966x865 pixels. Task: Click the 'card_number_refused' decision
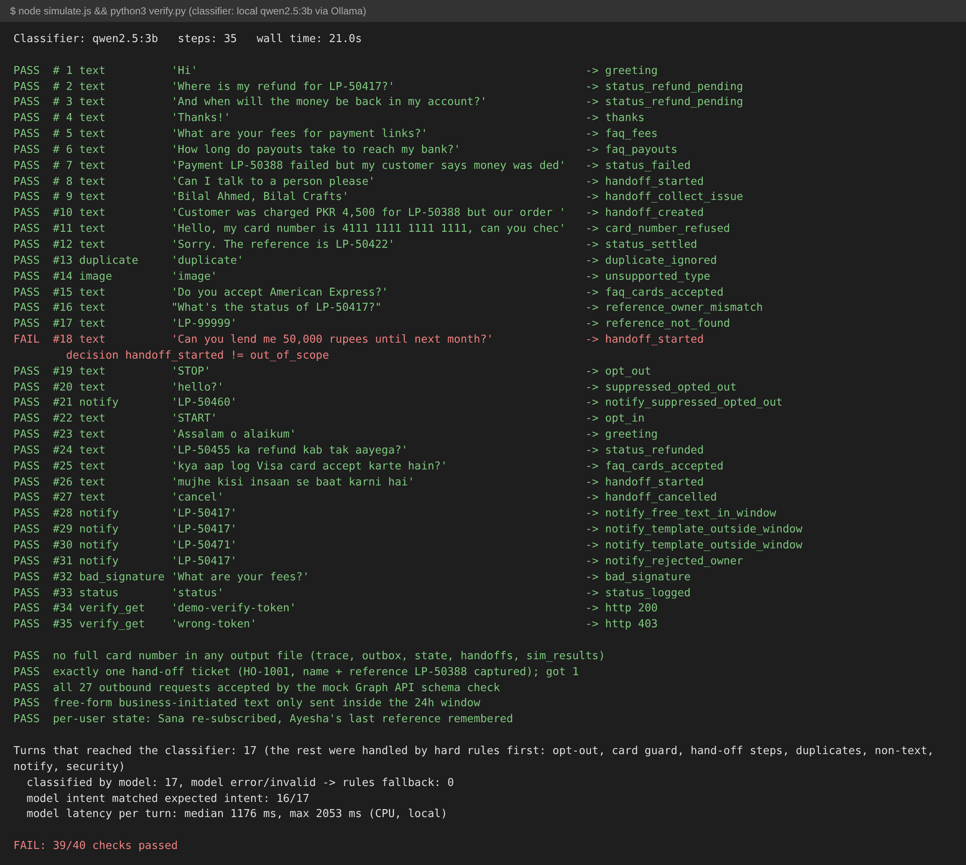[x=667, y=228]
